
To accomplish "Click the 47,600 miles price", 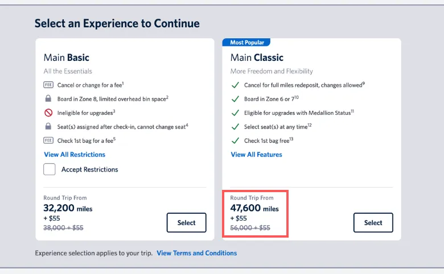I will click(x=254, y=209).
